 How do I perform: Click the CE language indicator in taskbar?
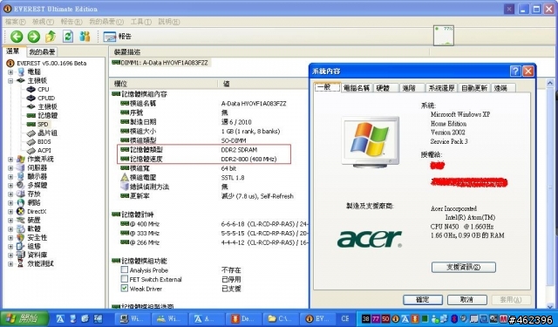(x=345, y=318)
